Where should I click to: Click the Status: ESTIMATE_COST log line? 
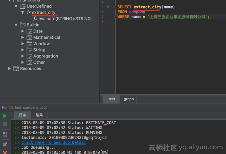point(69,123)
